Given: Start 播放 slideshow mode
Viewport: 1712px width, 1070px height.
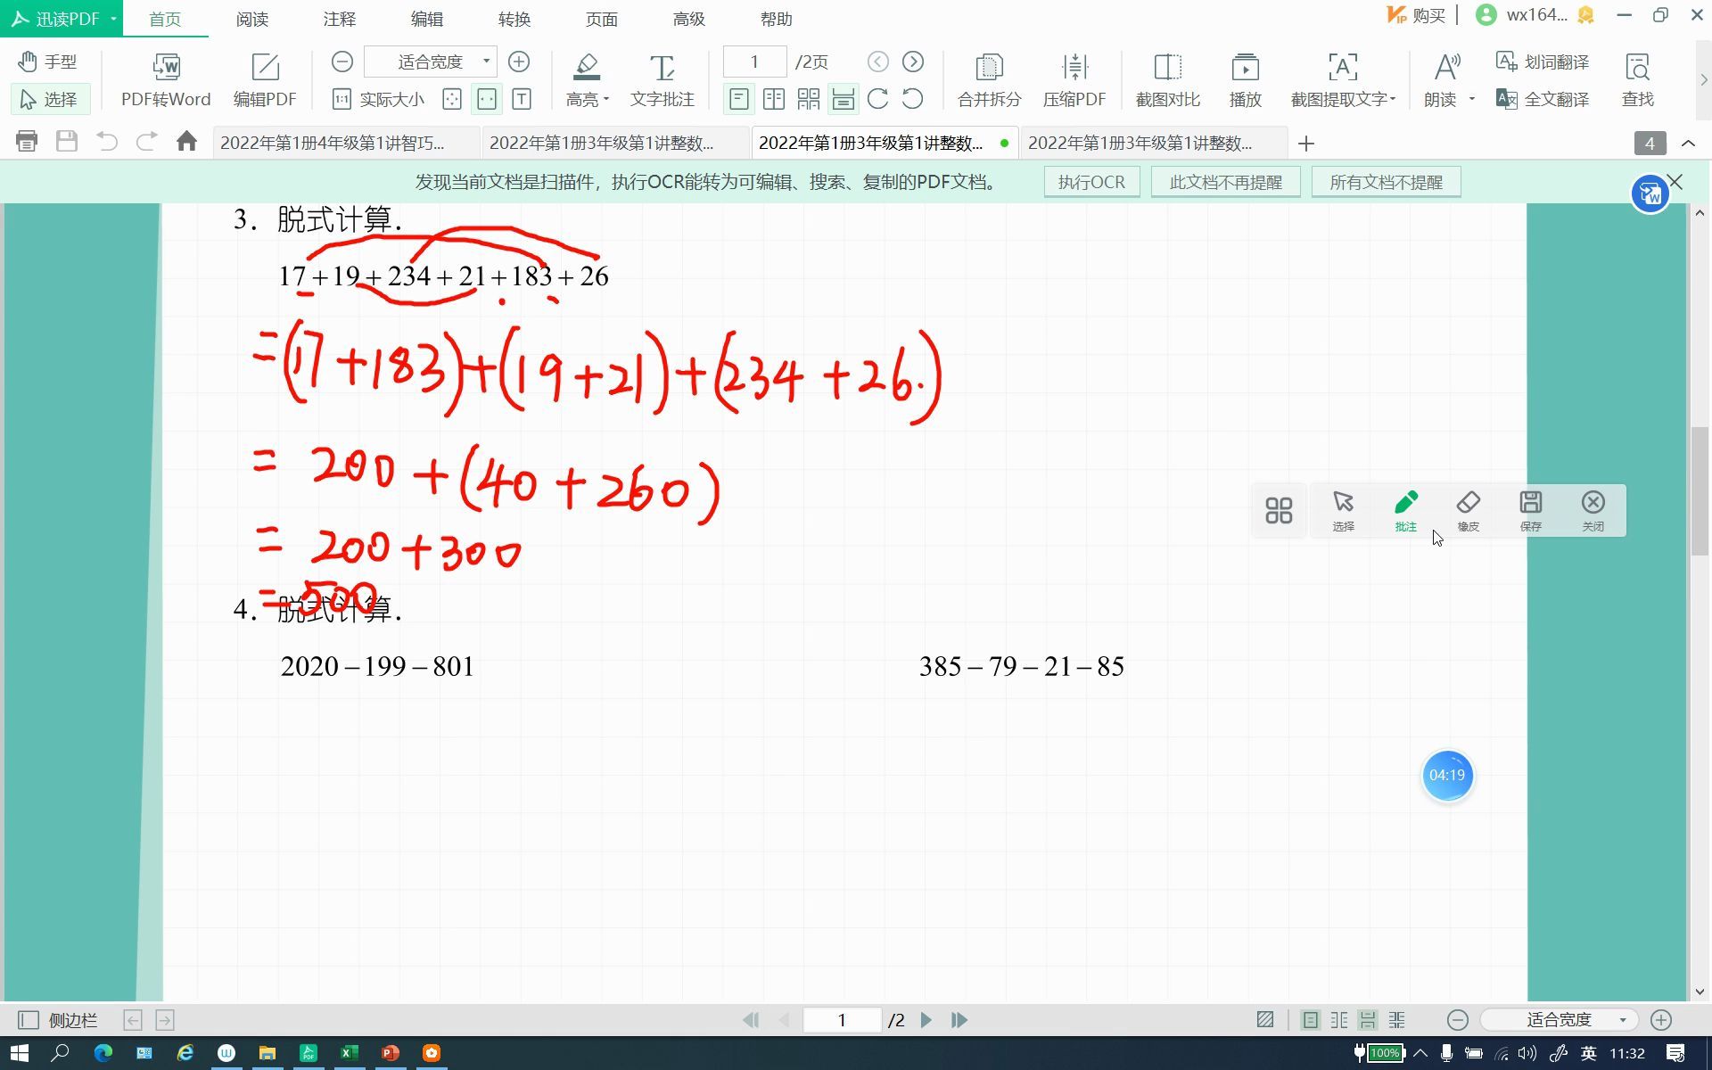Looking at the screenshot, I should (1245, 80).
